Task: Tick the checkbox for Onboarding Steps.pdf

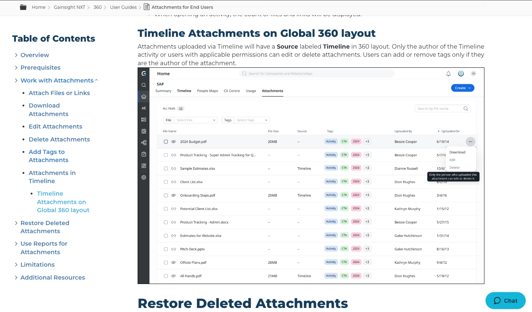Action: pos(166,195)
